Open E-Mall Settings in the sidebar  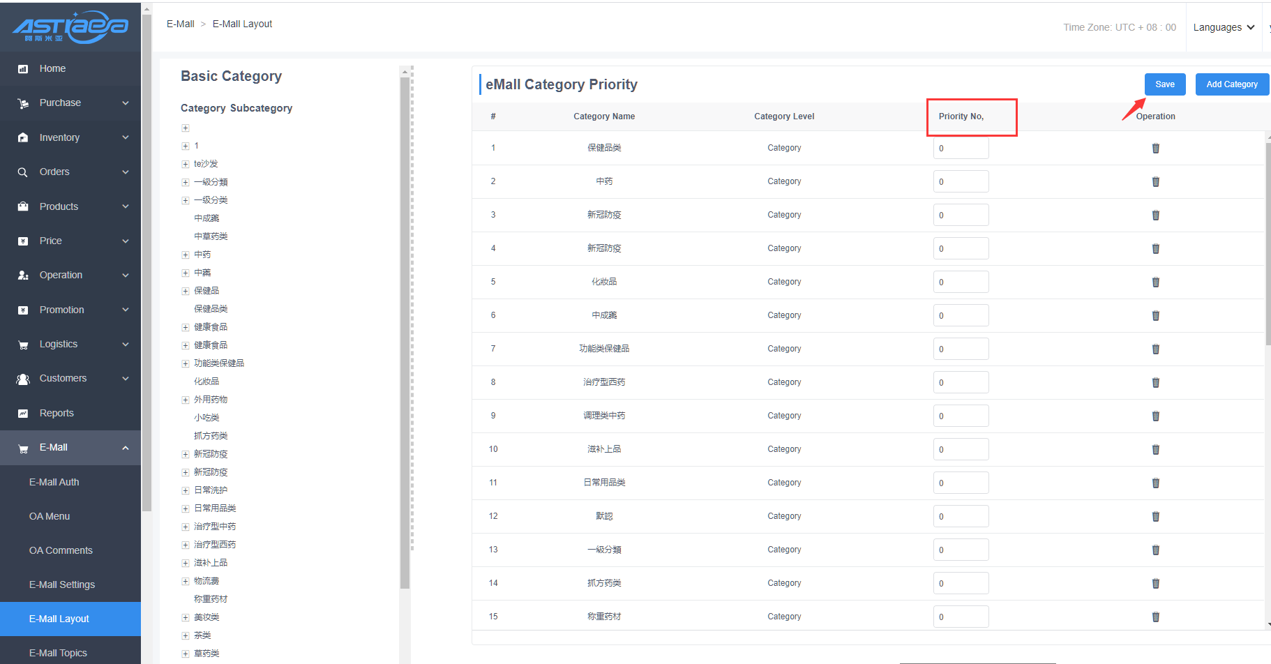[x=61, y=584]
